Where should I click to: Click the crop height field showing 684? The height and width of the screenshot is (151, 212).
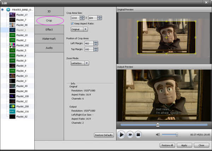click(x=93, y=18)
